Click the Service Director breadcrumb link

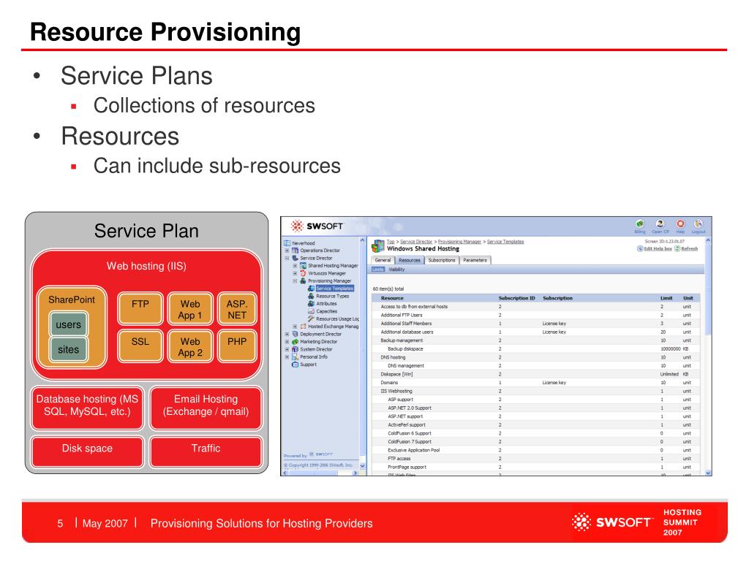click(416, 242)
